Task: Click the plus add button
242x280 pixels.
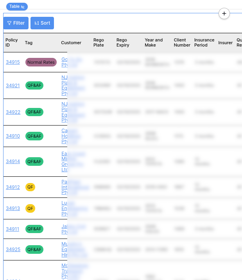Action: (x=224, y=14)
